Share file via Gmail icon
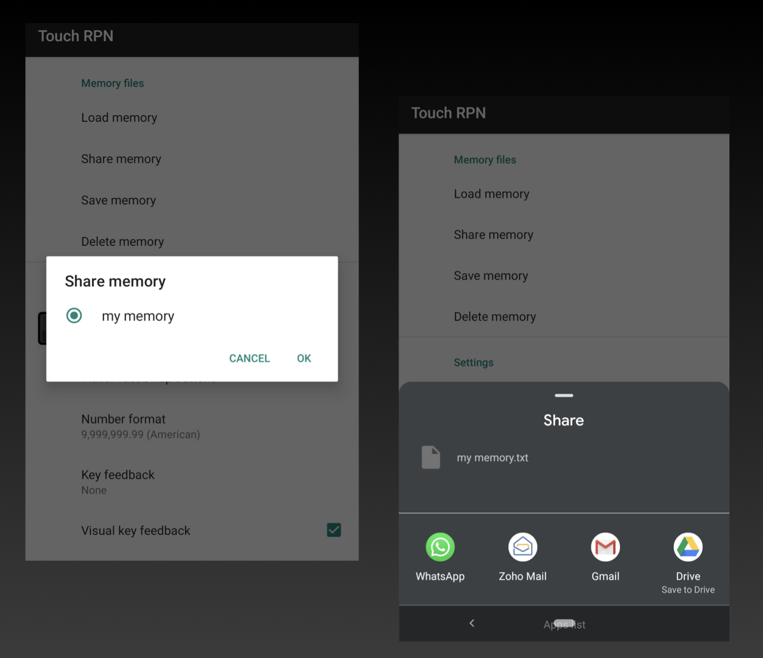 605,547
